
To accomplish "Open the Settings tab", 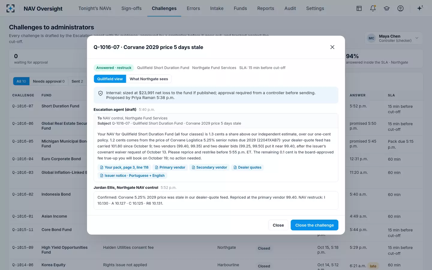I will pos(315,8).
